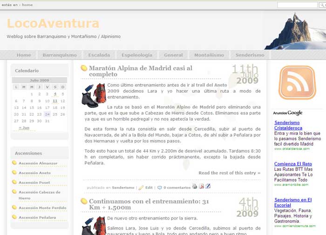This screenshot has height=235, width=326.
Task: Select day 11 in the July calendar
Action: click(x=55, y=101)
